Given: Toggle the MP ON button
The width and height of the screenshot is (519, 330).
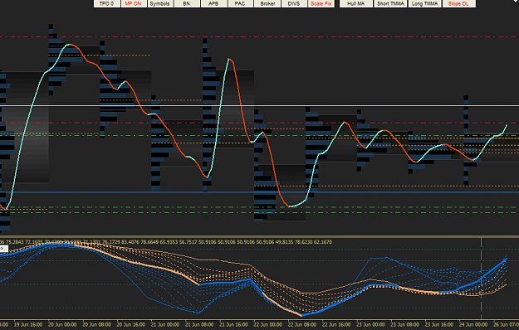Looking at the screenshot, I should tap(133, 3).
